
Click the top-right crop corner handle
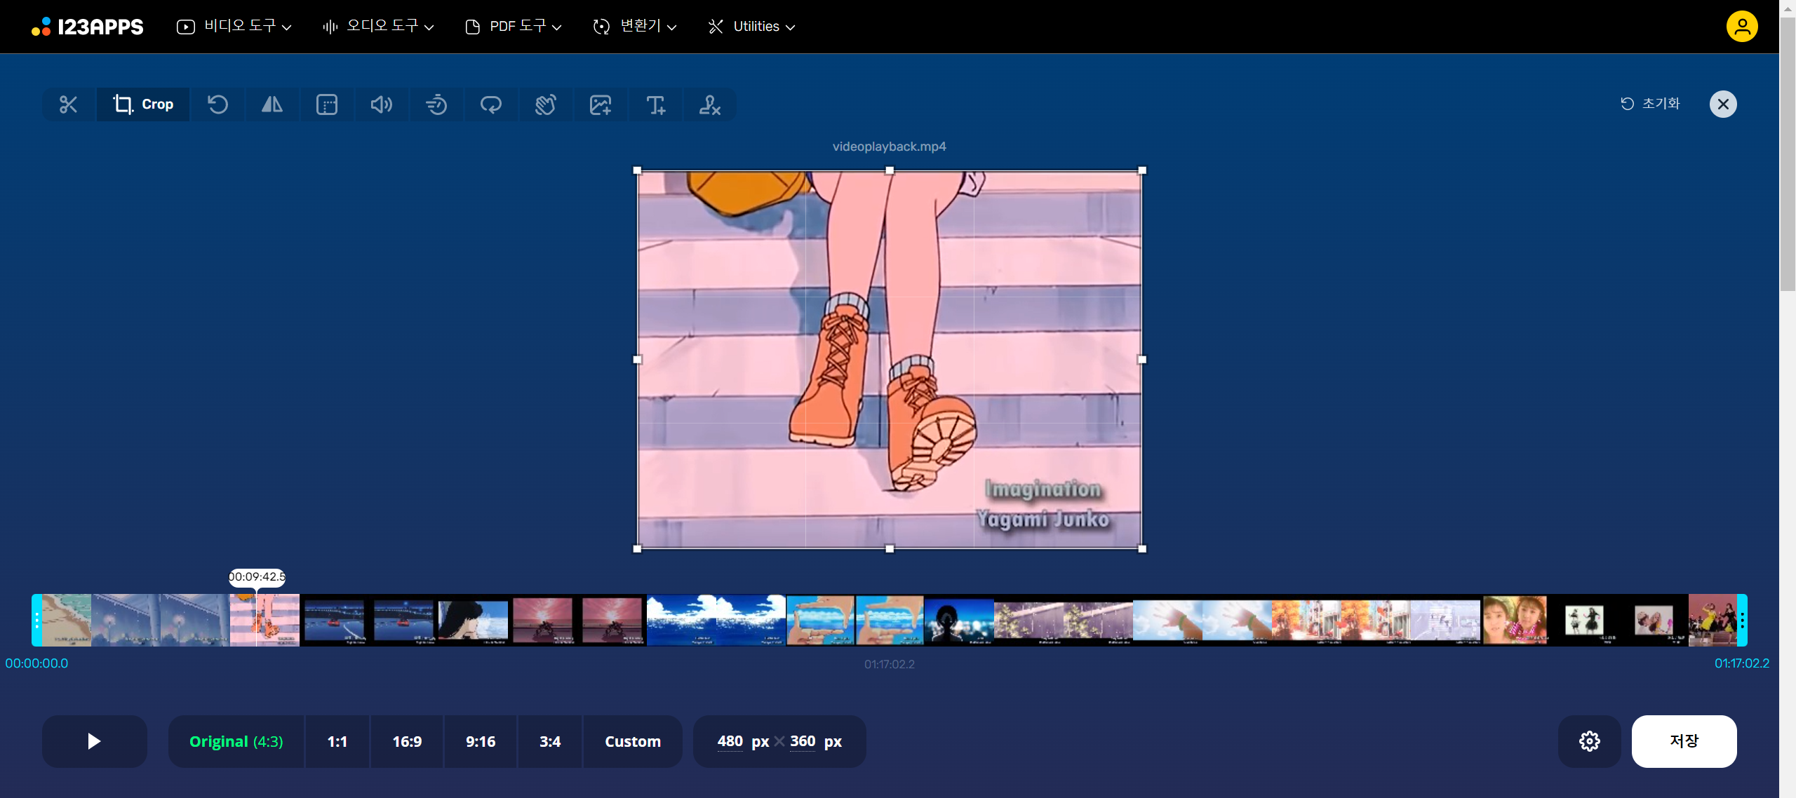[1142, 170]
